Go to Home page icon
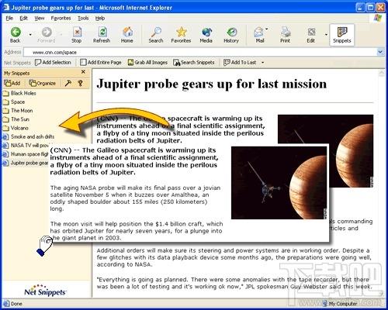 (x=127, y=35)
